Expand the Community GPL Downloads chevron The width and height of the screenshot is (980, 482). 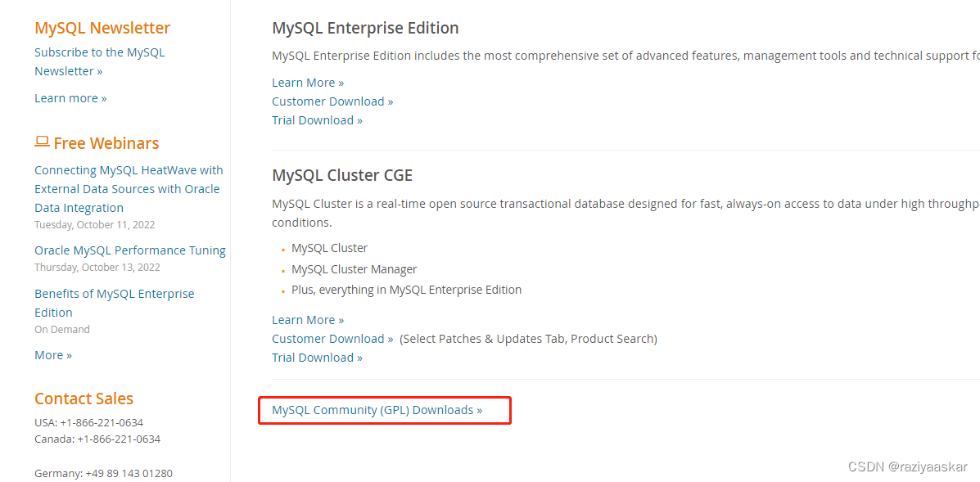tap(481, 410)
